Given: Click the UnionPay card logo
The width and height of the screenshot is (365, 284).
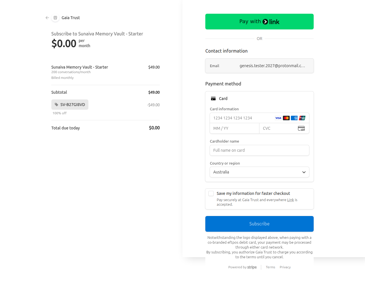Looking at the screenshot, I should (x=302, y=118).
